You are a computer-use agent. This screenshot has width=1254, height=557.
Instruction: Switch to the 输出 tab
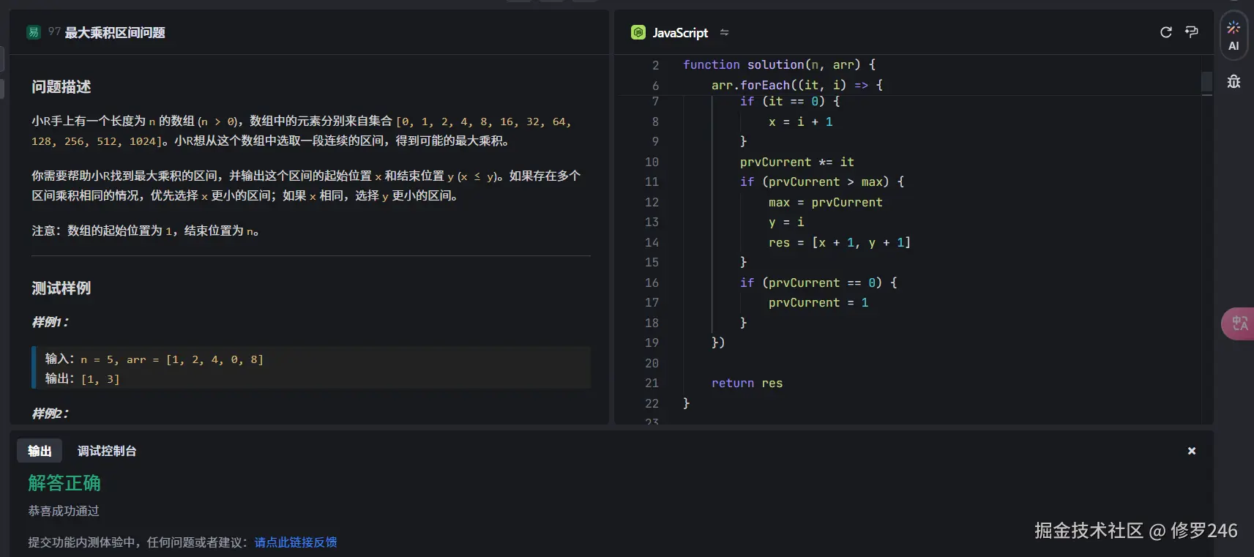click(x=40, y=451)
